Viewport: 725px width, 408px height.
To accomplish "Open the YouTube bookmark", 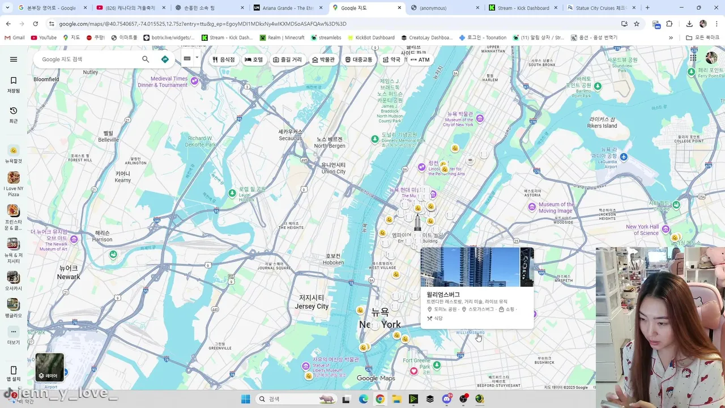I will pos(44,37).
